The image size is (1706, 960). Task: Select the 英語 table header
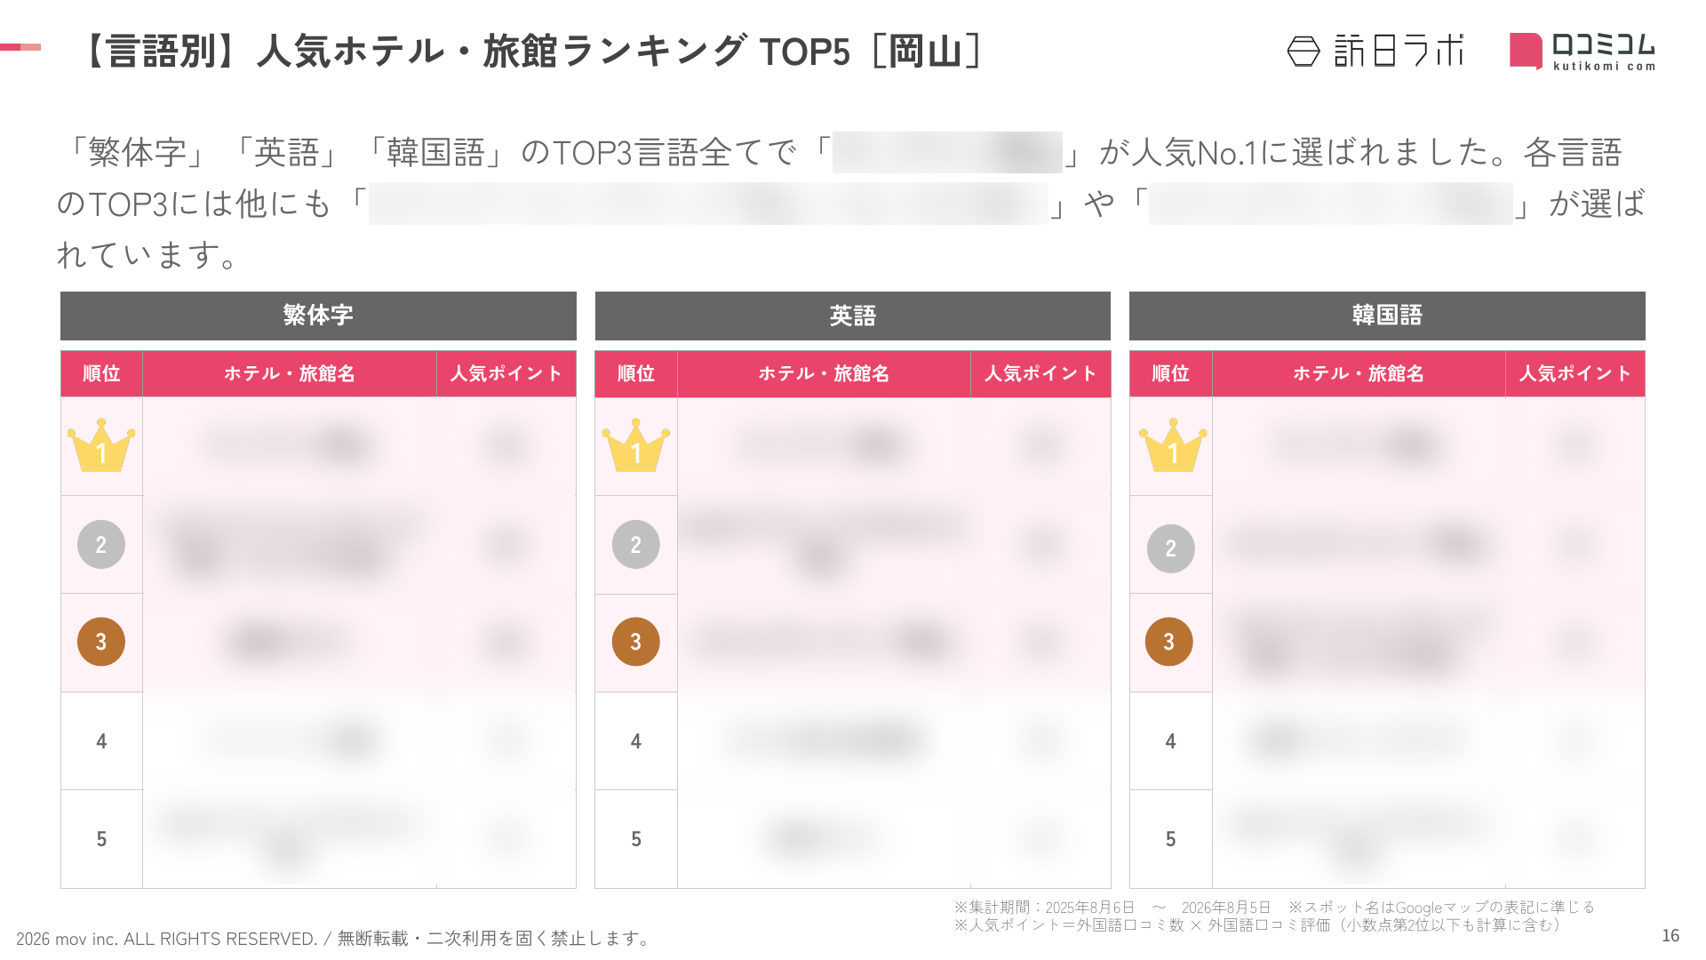(x=853, y=316)
